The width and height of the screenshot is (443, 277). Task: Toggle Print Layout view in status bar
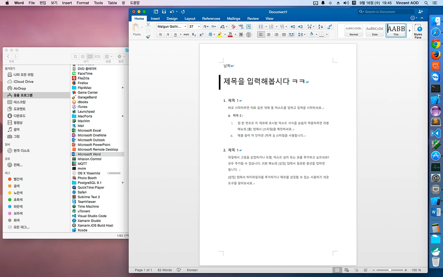coord(337,270)
